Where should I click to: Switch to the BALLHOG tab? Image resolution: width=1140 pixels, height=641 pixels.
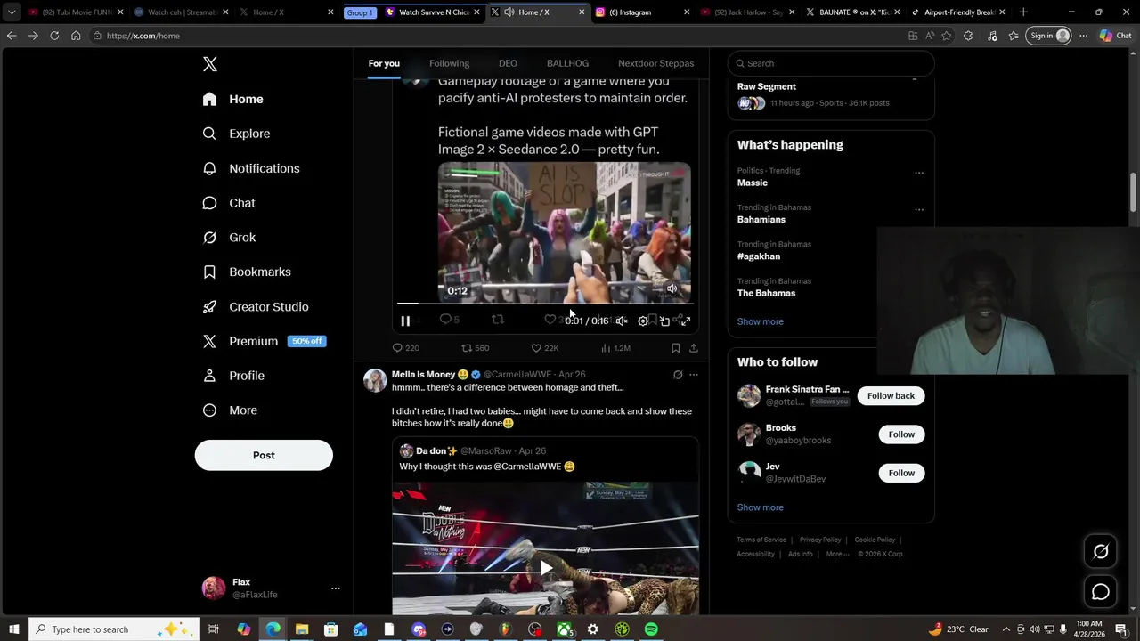click(x=567, y=63)
